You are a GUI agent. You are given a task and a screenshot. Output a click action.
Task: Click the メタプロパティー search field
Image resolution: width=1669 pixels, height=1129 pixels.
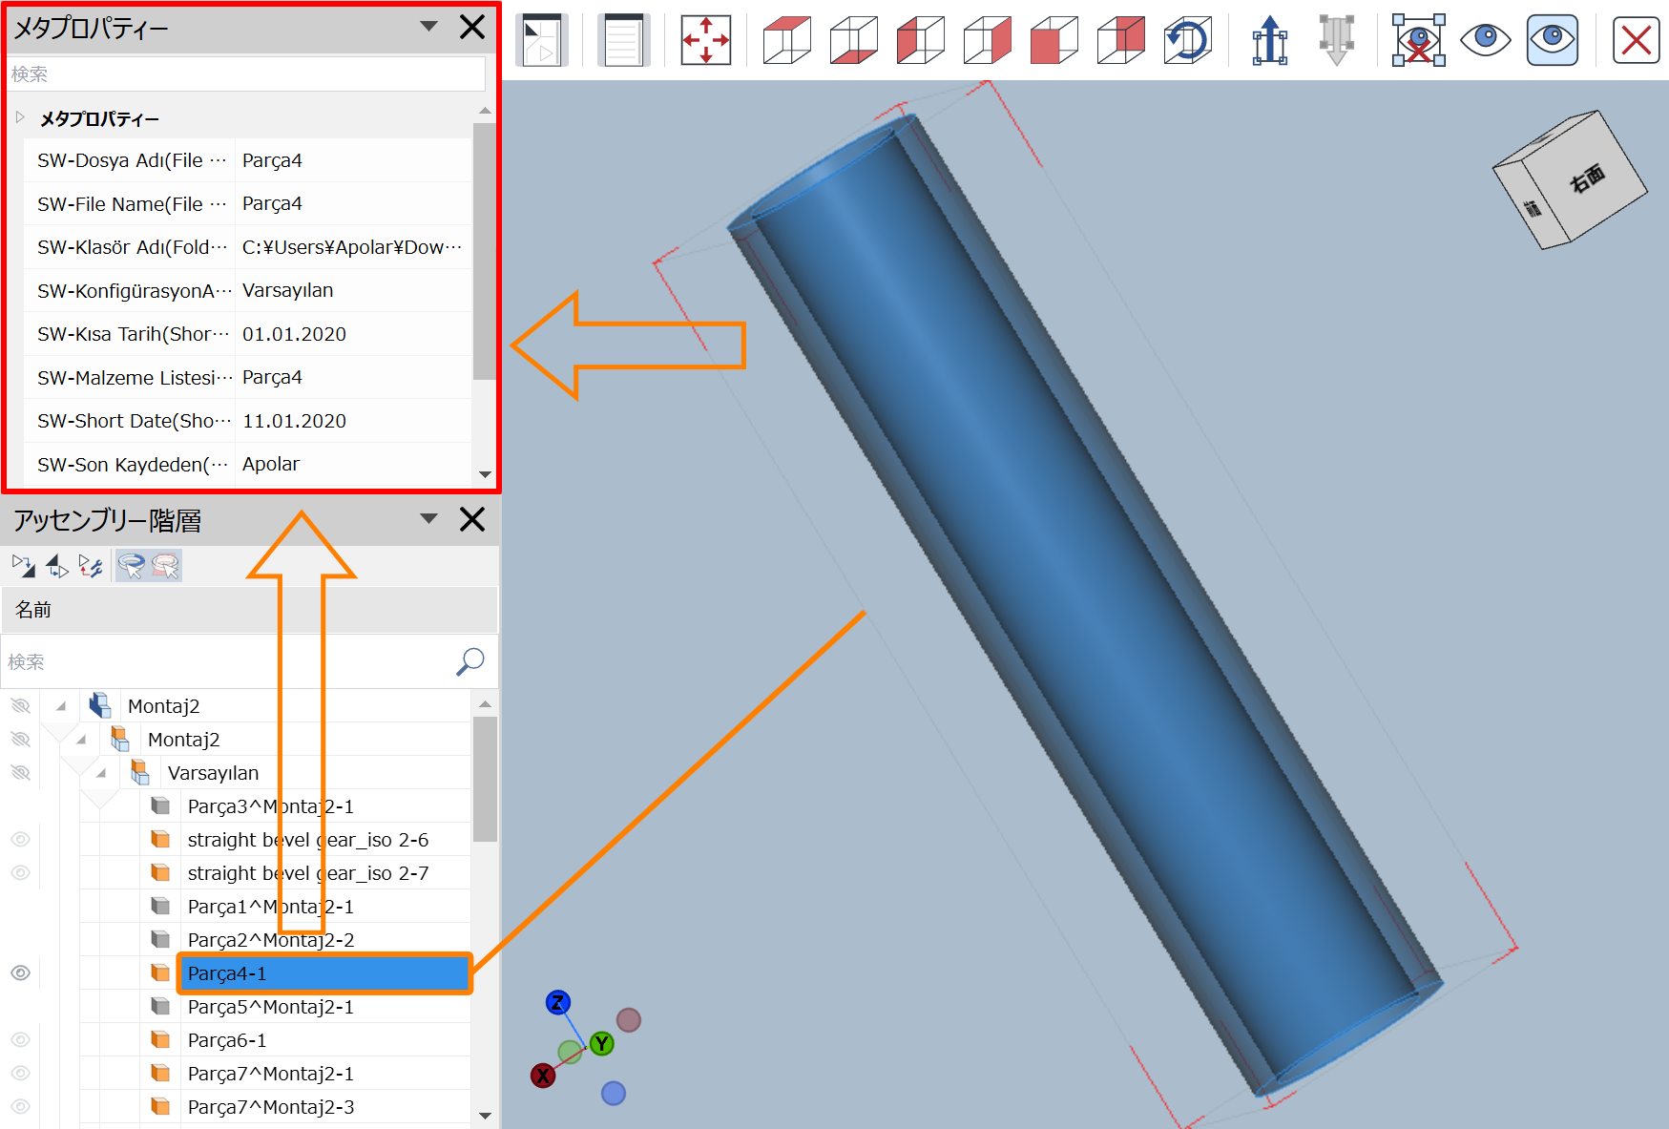(246, 74)
